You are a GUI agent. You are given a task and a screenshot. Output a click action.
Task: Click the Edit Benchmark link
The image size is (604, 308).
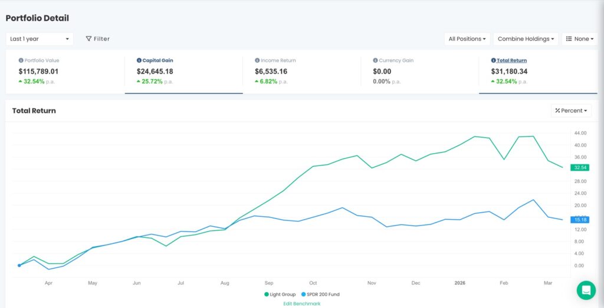coord(302,303)
